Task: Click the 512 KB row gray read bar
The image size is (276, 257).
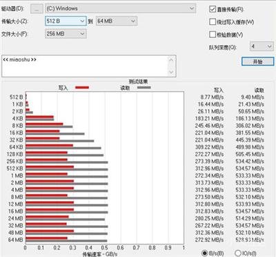Action: (67, 169)
